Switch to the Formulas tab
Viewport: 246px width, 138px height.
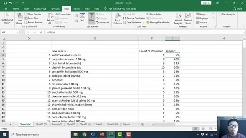pyautogui.click(x=55, y=9)
